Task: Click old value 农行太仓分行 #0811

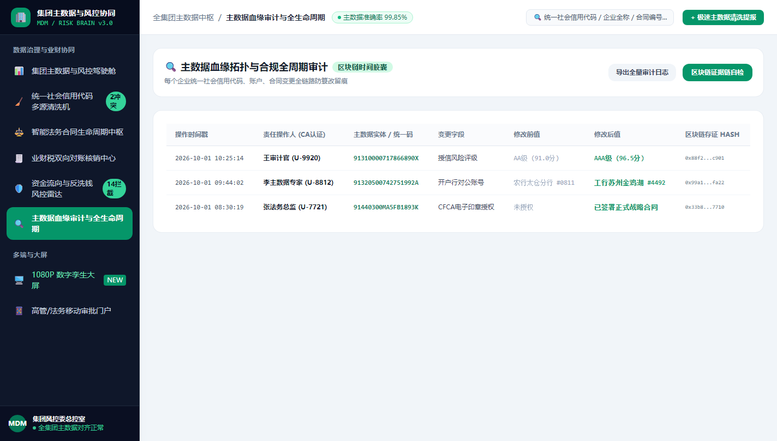Action: [x=544, y=183]
